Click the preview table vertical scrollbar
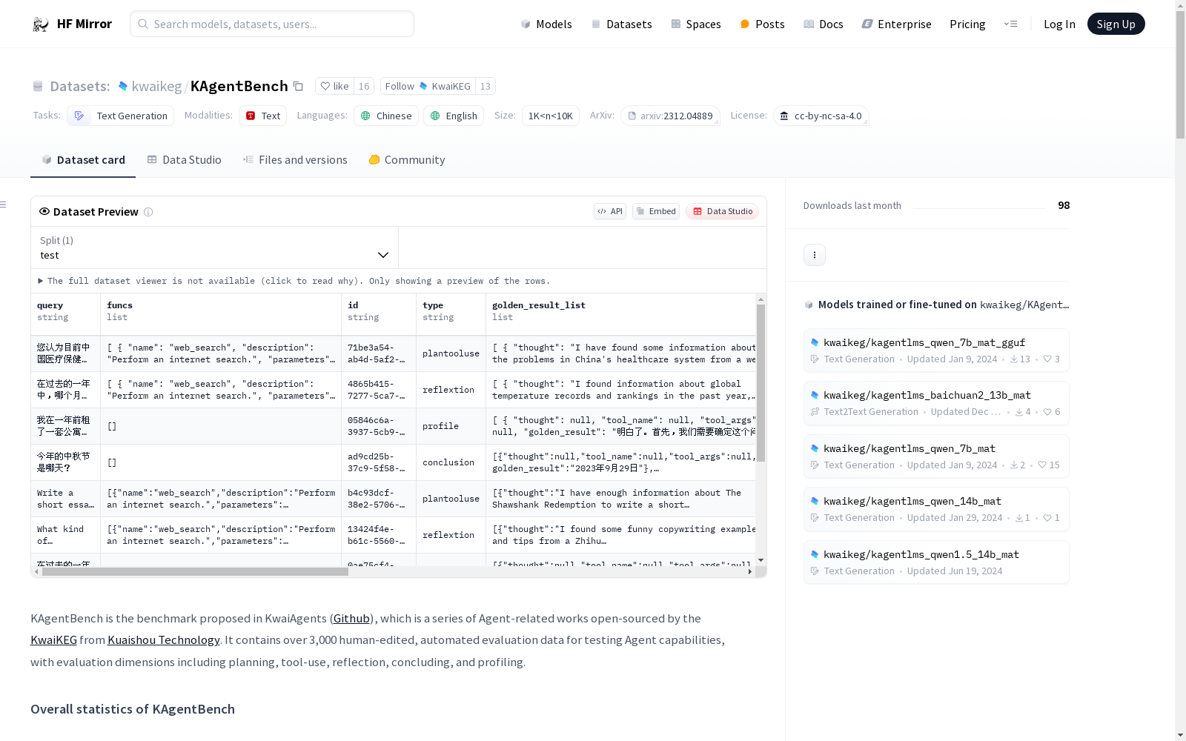1186x741 pixels. pyautogui.click(x=761, y=383)
